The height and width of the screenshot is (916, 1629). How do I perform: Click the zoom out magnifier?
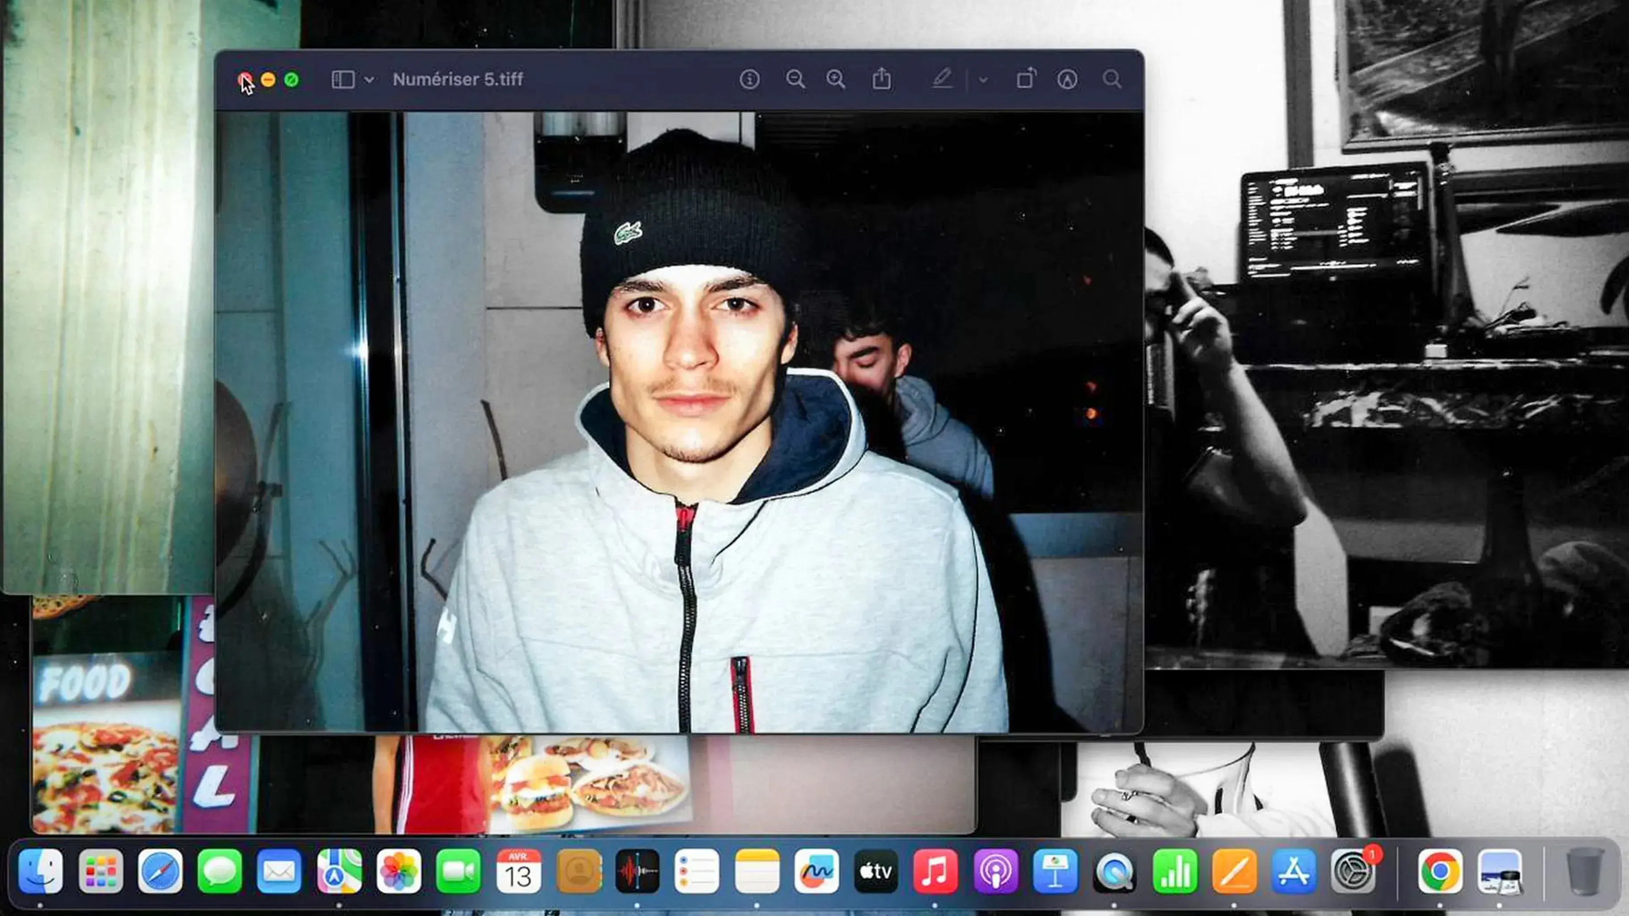coord(795,79)
